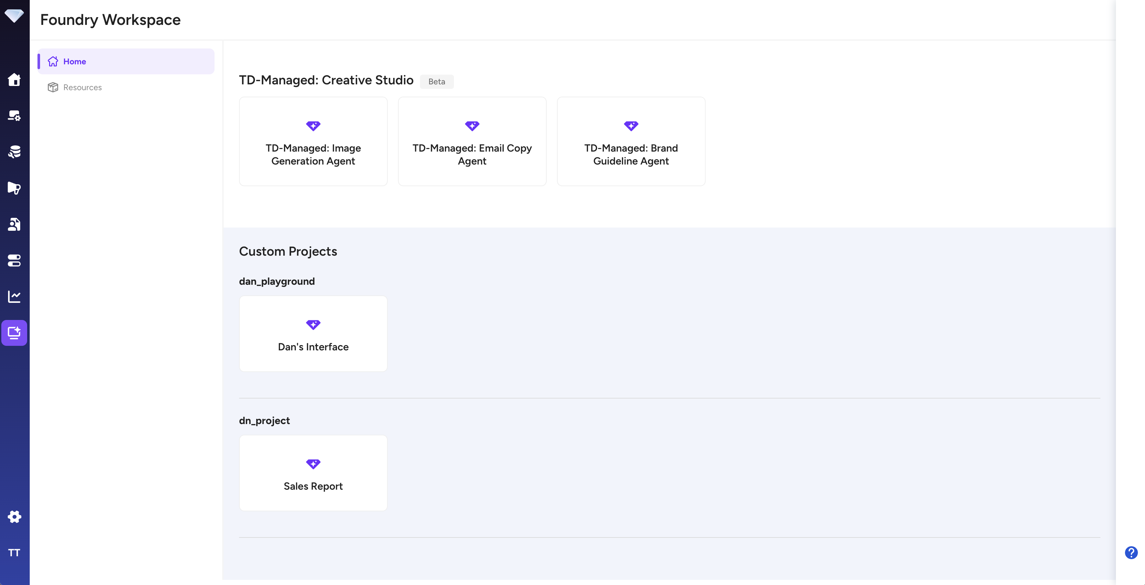Click the diamond logo at top left
Screen dimensions: 1145x585
coord(14,16)
